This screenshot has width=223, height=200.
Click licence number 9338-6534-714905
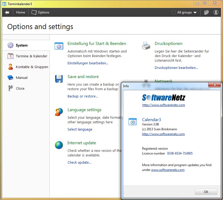[180, 153]
